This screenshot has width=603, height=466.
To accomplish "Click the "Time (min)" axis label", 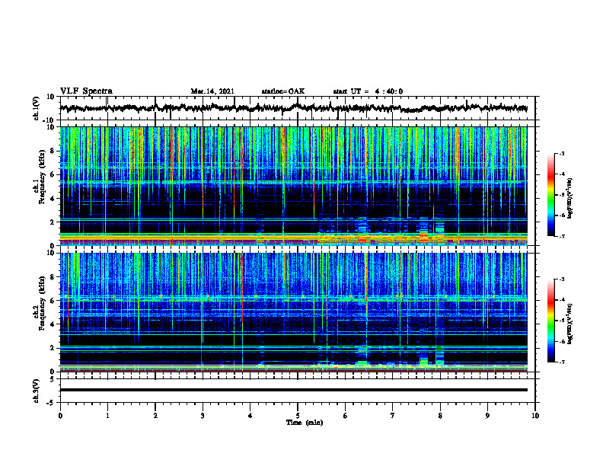I will coord(305,423).
